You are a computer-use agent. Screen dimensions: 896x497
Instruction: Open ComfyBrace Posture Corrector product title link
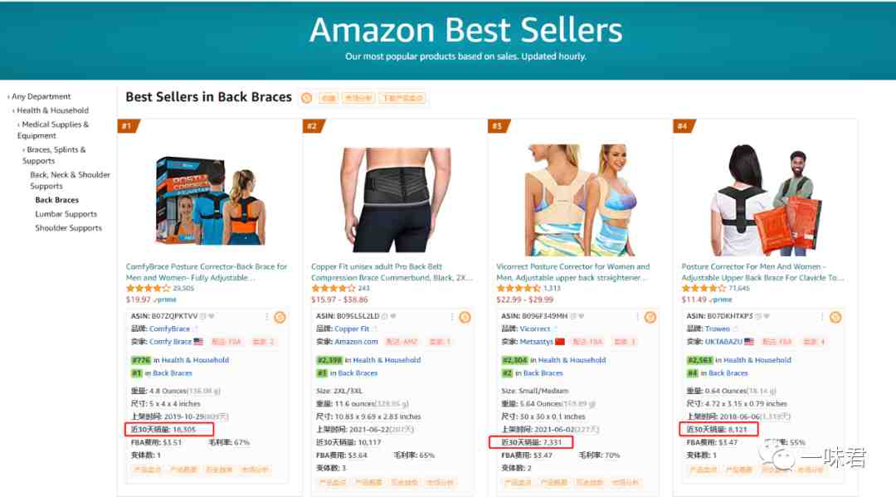pyautogui.click(x=207, y=272)
